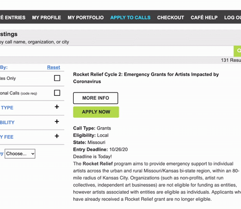
Task: Click the ENTRIES navigation item
Action: point(13,17)
